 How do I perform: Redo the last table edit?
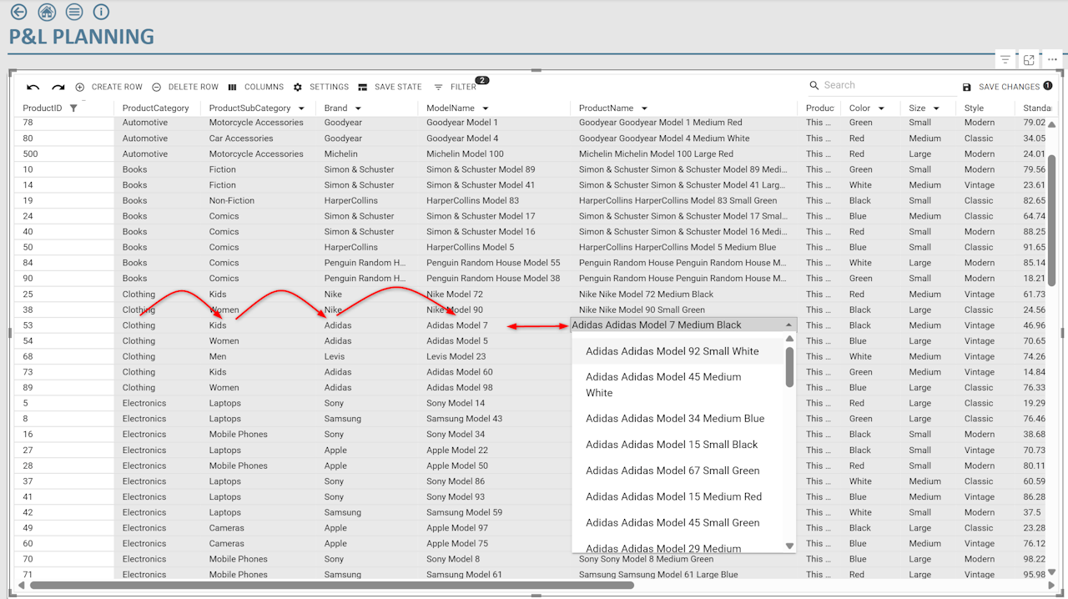click(x=58, y=88)
